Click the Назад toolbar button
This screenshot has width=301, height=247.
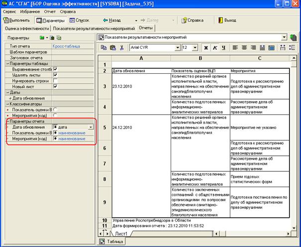pos(112,20)
